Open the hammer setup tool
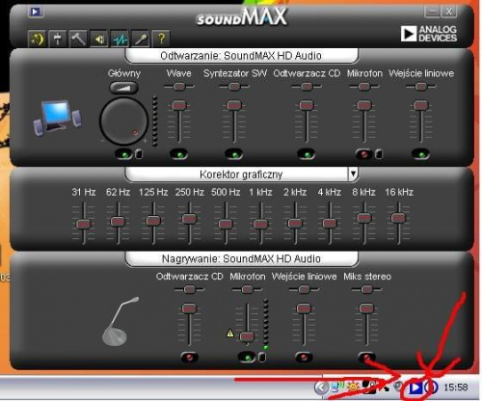The image size is (482, 401). (78, 40)
